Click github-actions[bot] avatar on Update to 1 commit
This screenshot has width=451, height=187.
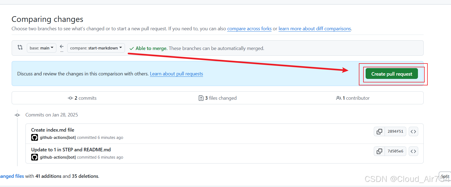click(34, 157)
